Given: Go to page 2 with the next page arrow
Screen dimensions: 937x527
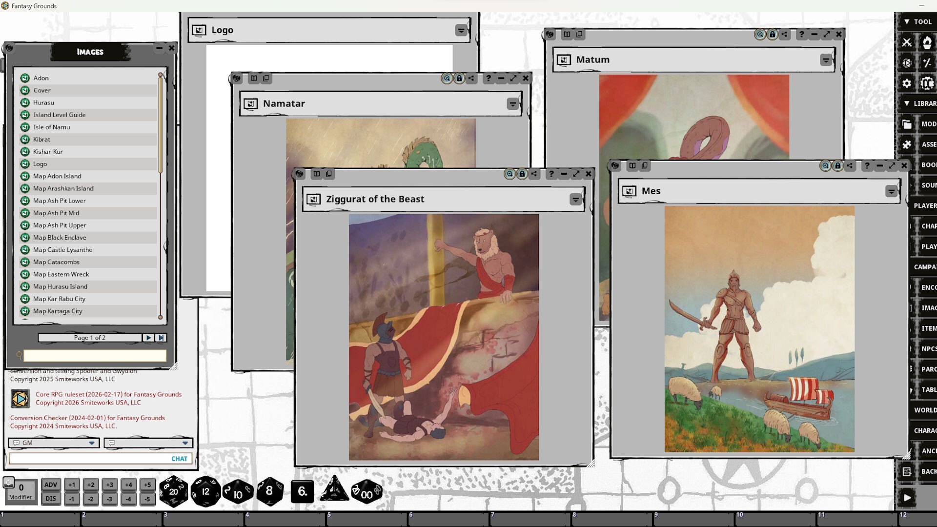Looking at the screenshot, I should (148, 337).
